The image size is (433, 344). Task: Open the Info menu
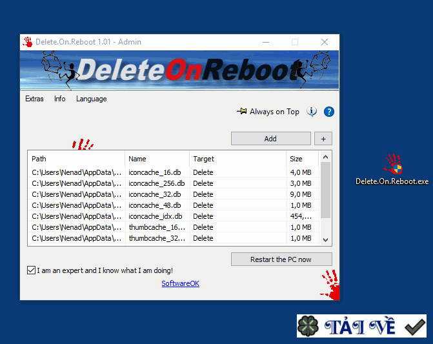[x=59, y=99]
